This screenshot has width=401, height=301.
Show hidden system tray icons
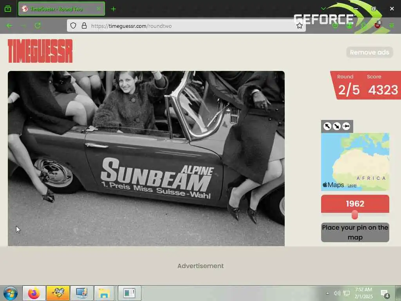tap(327, 293)
